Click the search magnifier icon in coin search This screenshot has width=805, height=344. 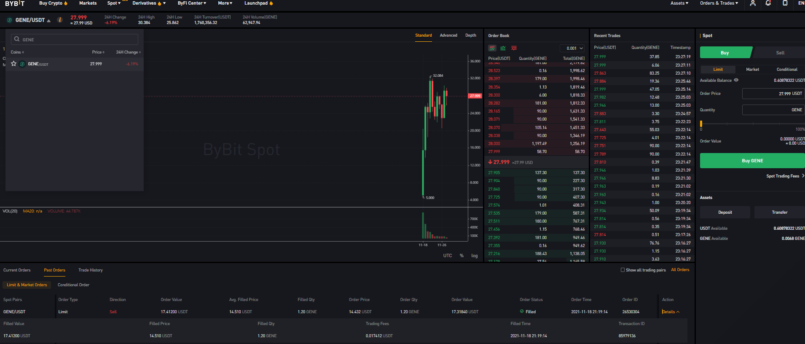[17, 39]
